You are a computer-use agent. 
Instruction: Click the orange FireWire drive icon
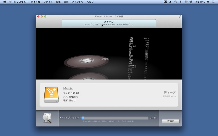pyautogui.click(x=51, y=95)
